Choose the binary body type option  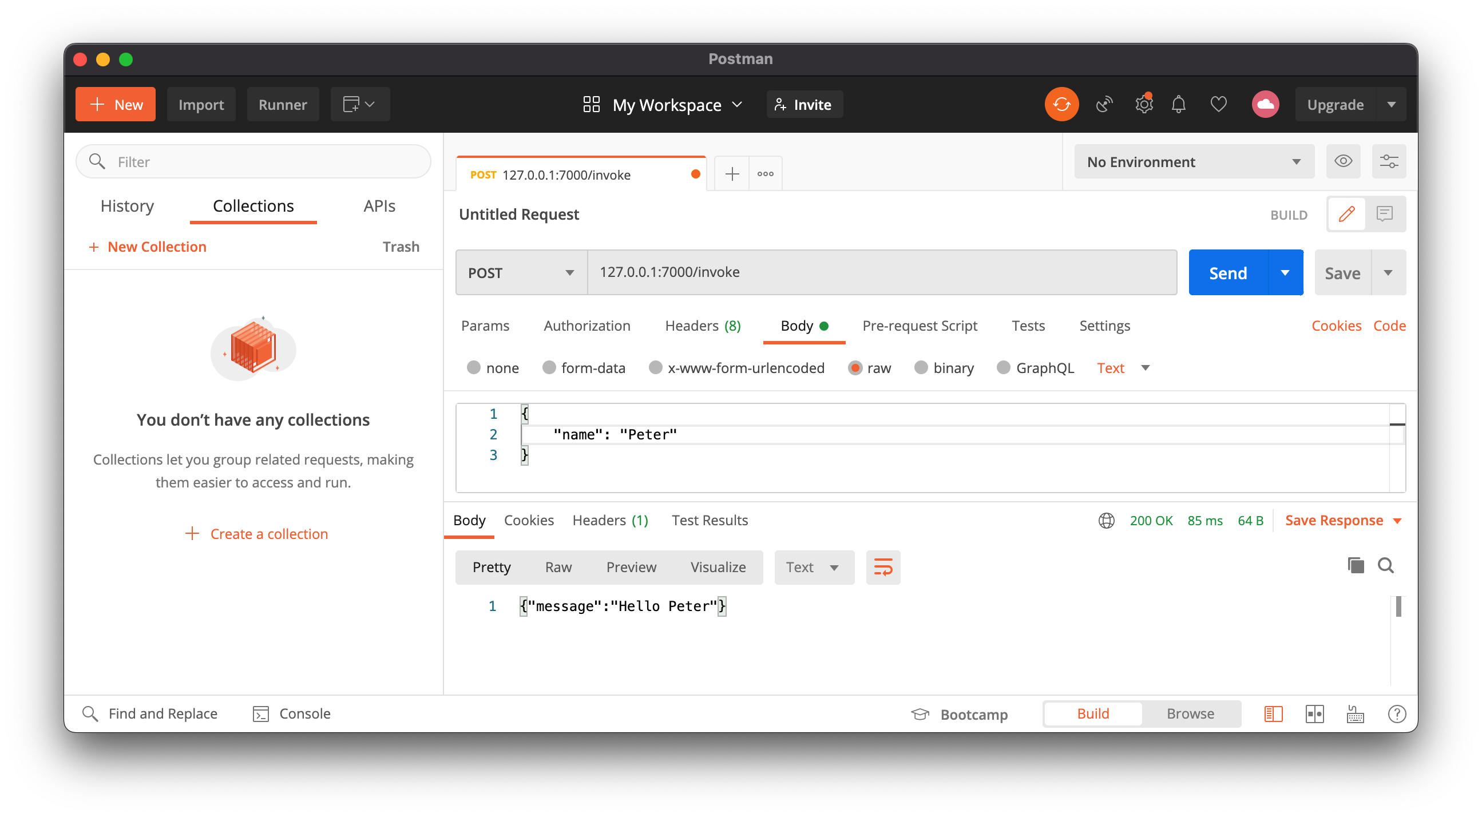click(921, 368)
